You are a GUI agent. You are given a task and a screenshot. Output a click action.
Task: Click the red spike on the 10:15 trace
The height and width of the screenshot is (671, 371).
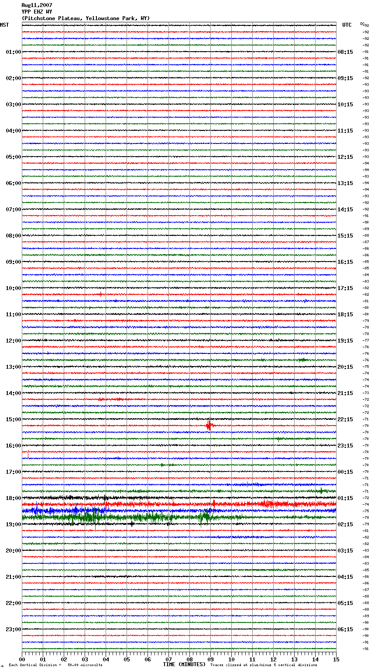click(x=101, y=294)
